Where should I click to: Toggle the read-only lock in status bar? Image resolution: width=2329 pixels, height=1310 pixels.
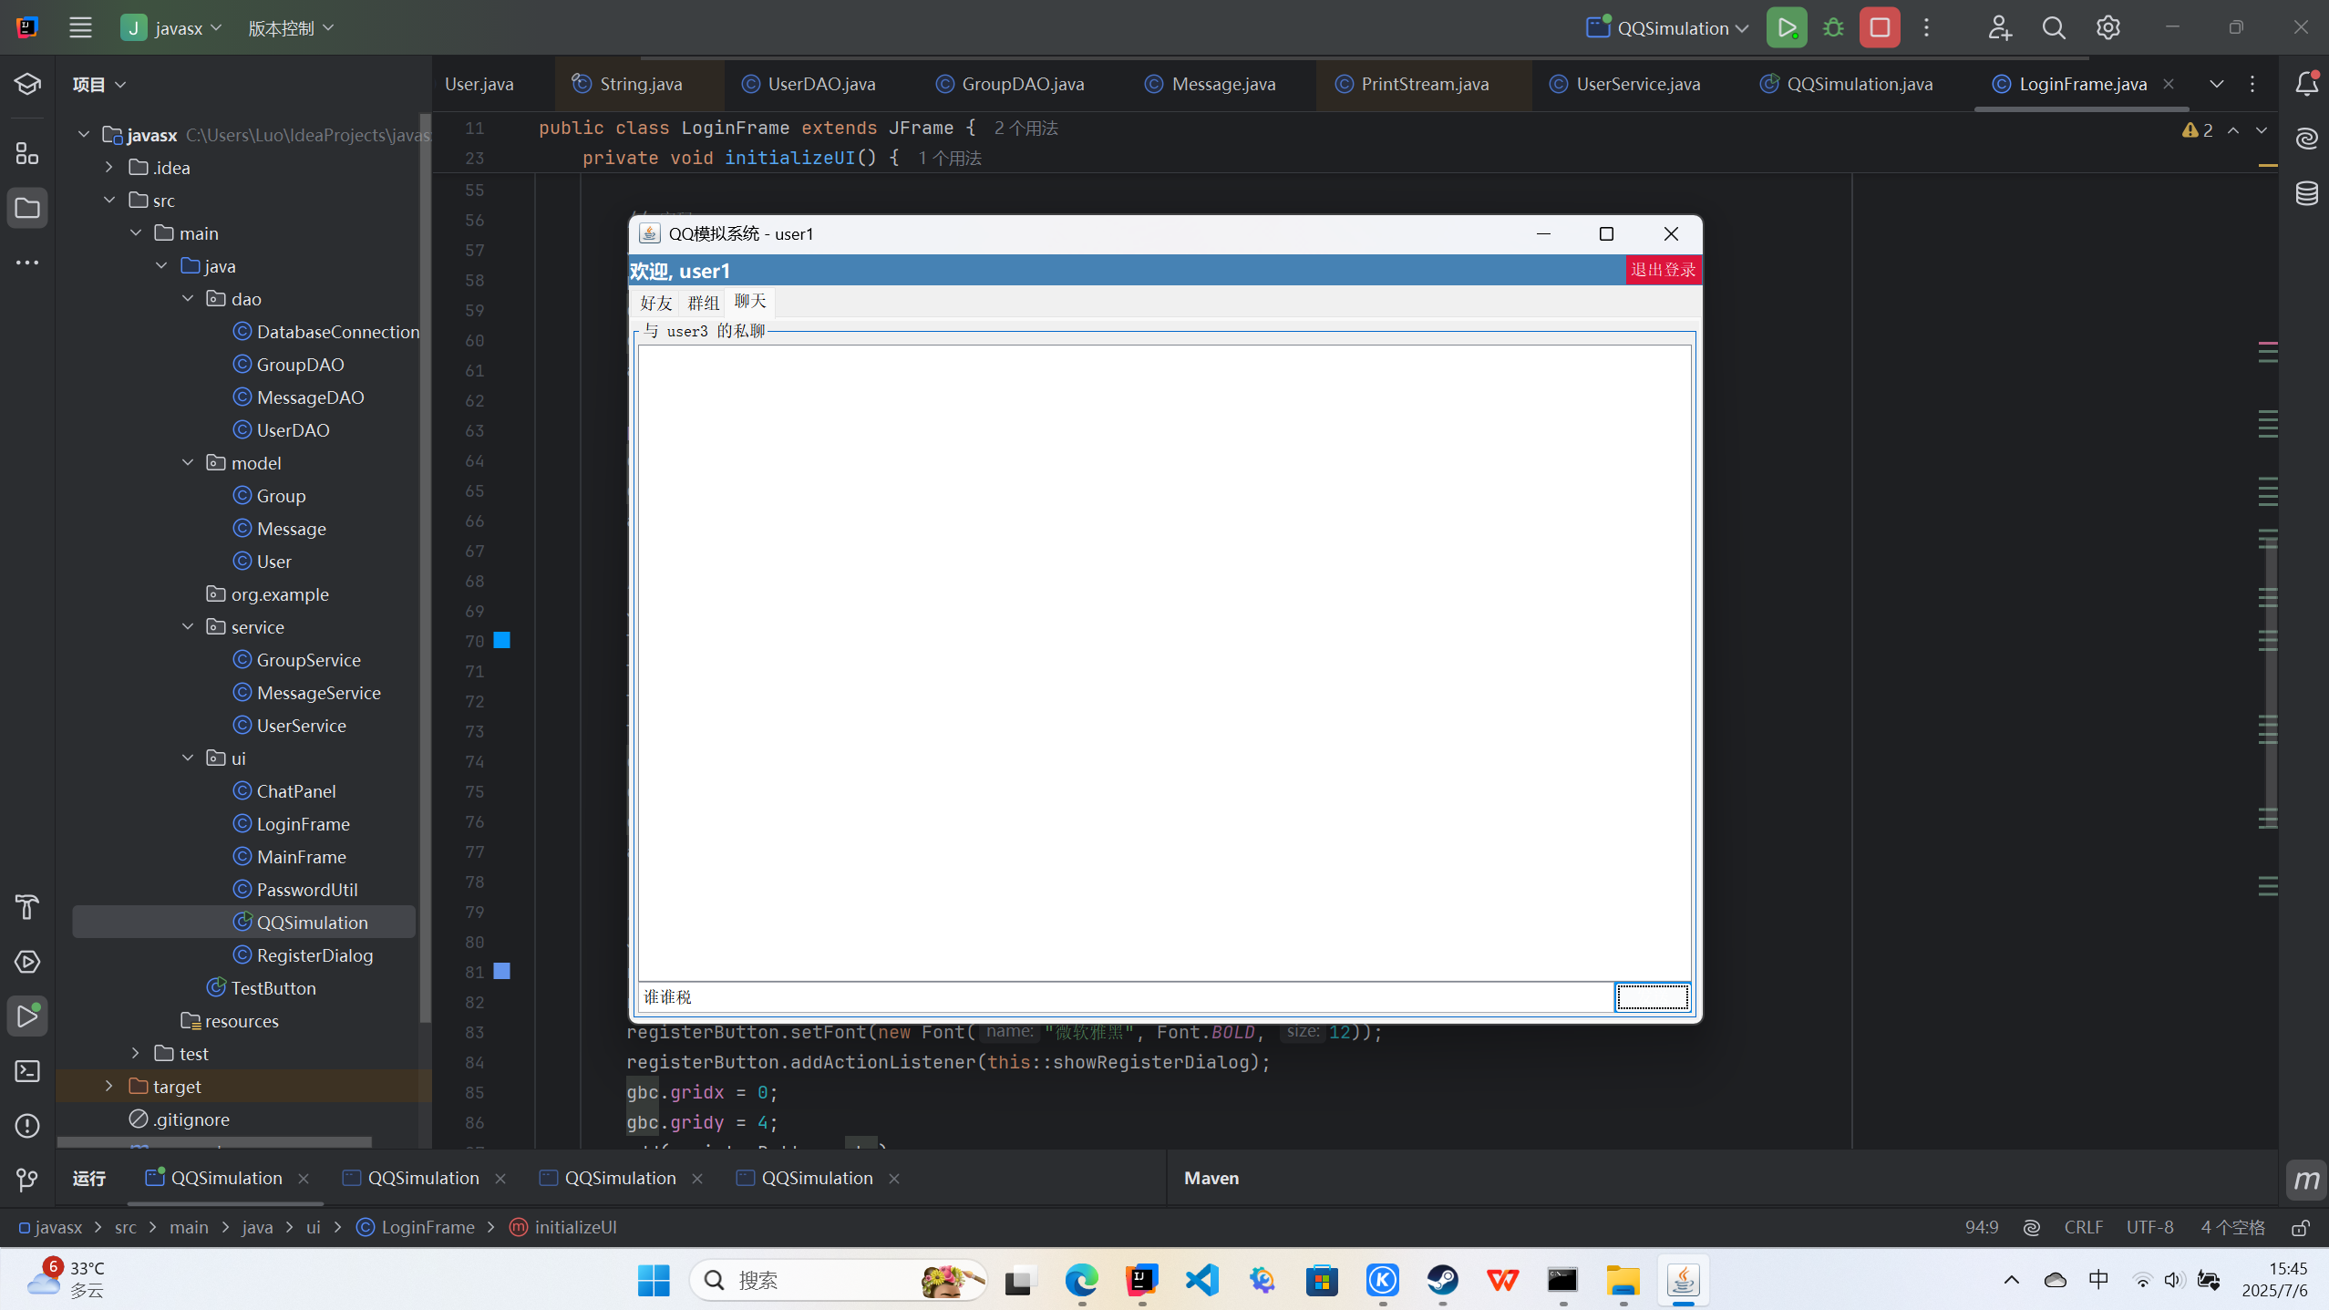pyautogui.click(x=2300, y=1228)
